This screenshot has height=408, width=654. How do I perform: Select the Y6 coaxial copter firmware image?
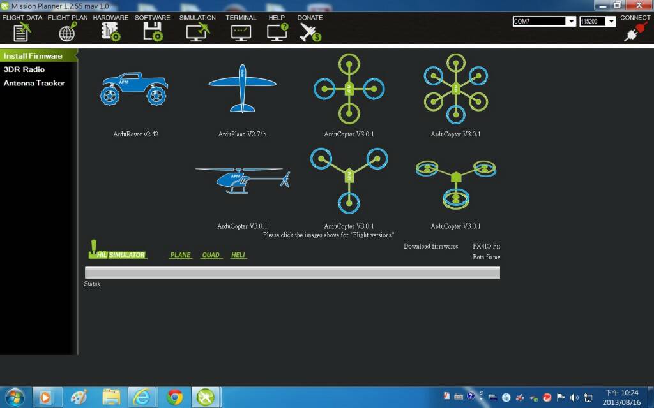(x=456, y=184)
